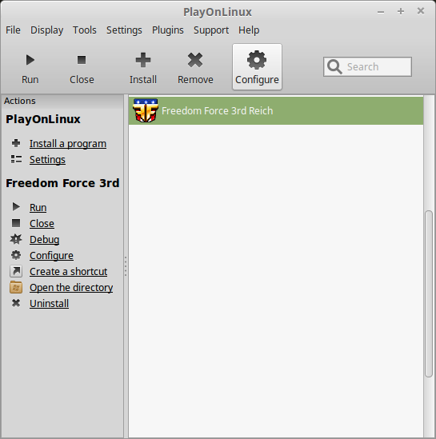Viewport: 436px width, 439px height.
Task: Click the Remove X icon in toolbar
Action: 195,60
